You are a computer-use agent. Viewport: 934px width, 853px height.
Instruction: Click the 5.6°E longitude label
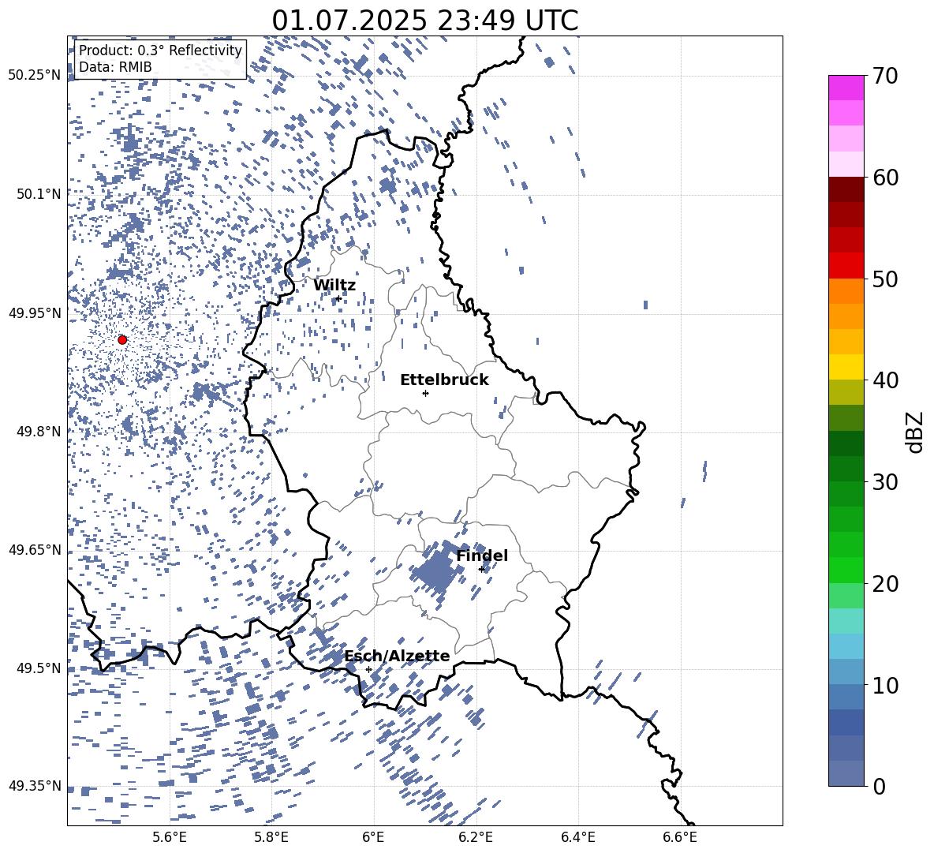[x=169, y=837]
